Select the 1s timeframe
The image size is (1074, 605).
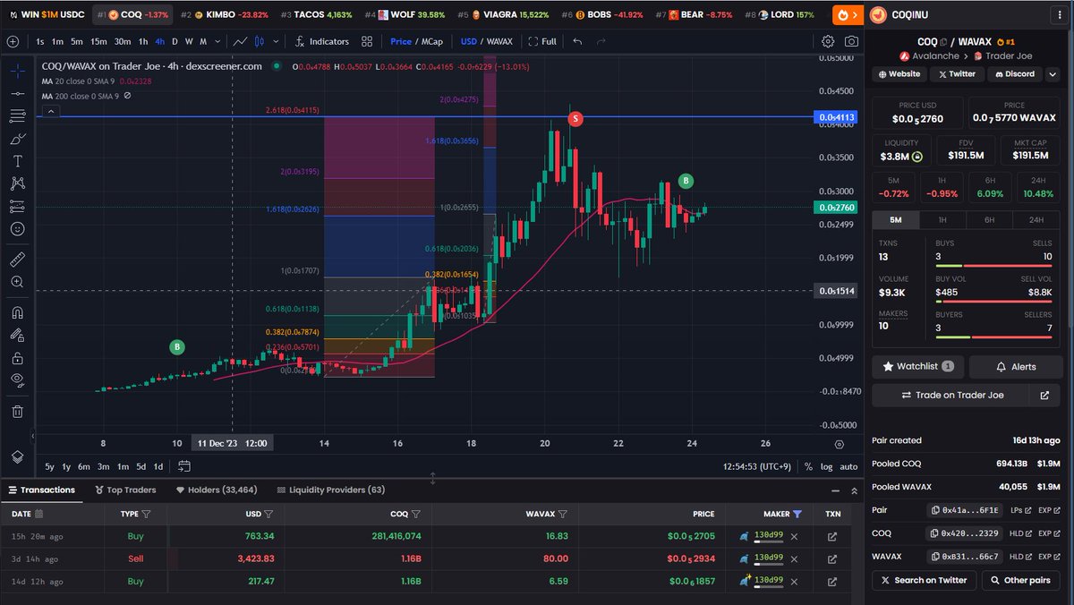[x=40, y=41]
